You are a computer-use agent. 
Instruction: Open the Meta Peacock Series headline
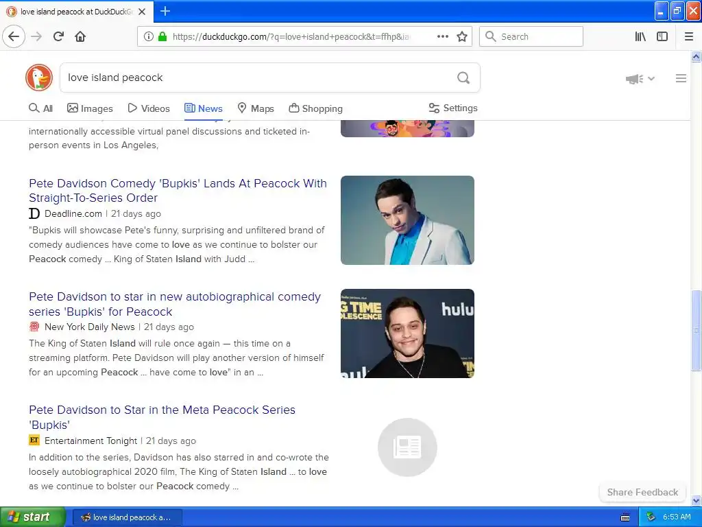(x=162, y=417)
